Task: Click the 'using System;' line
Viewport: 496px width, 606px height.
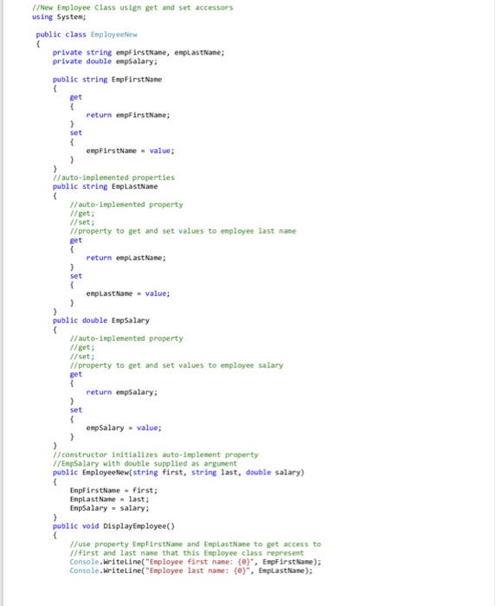Action: [x=59, y=17]
